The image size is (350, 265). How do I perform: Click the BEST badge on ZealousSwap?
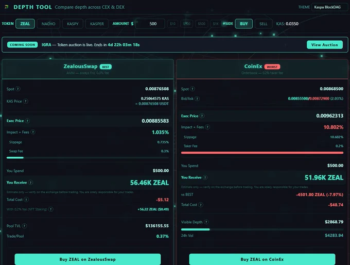click(106, 67)
